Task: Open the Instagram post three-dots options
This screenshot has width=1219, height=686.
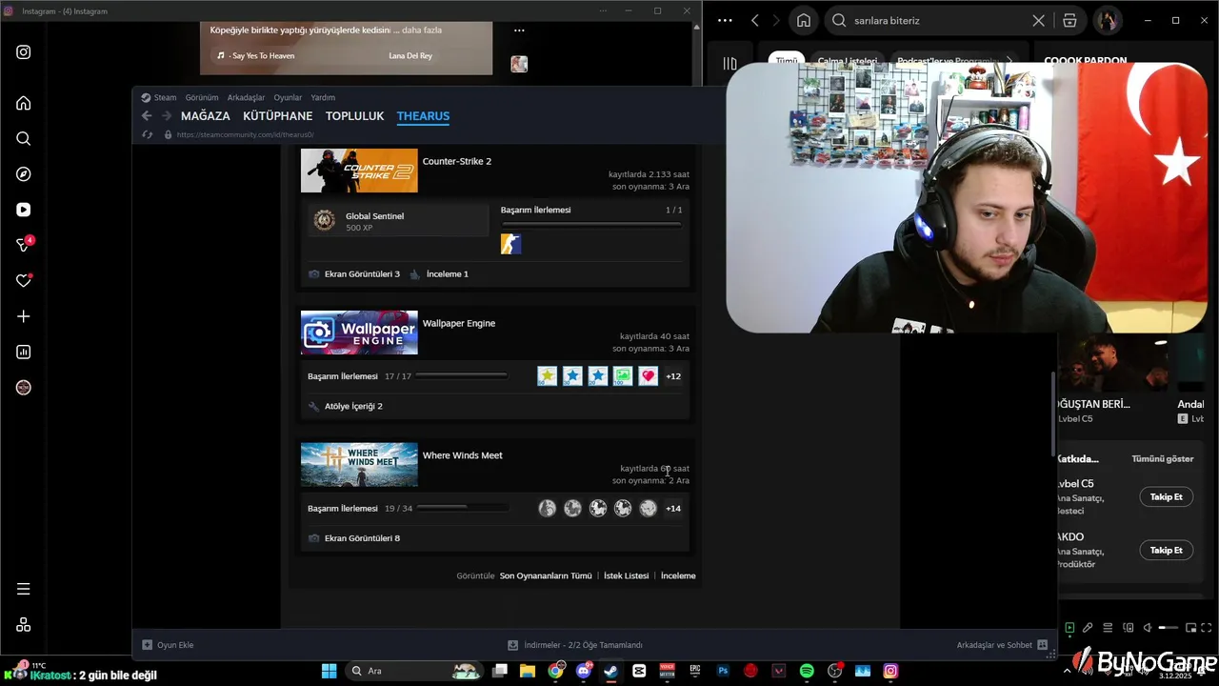Action: [x=519, y=30]
